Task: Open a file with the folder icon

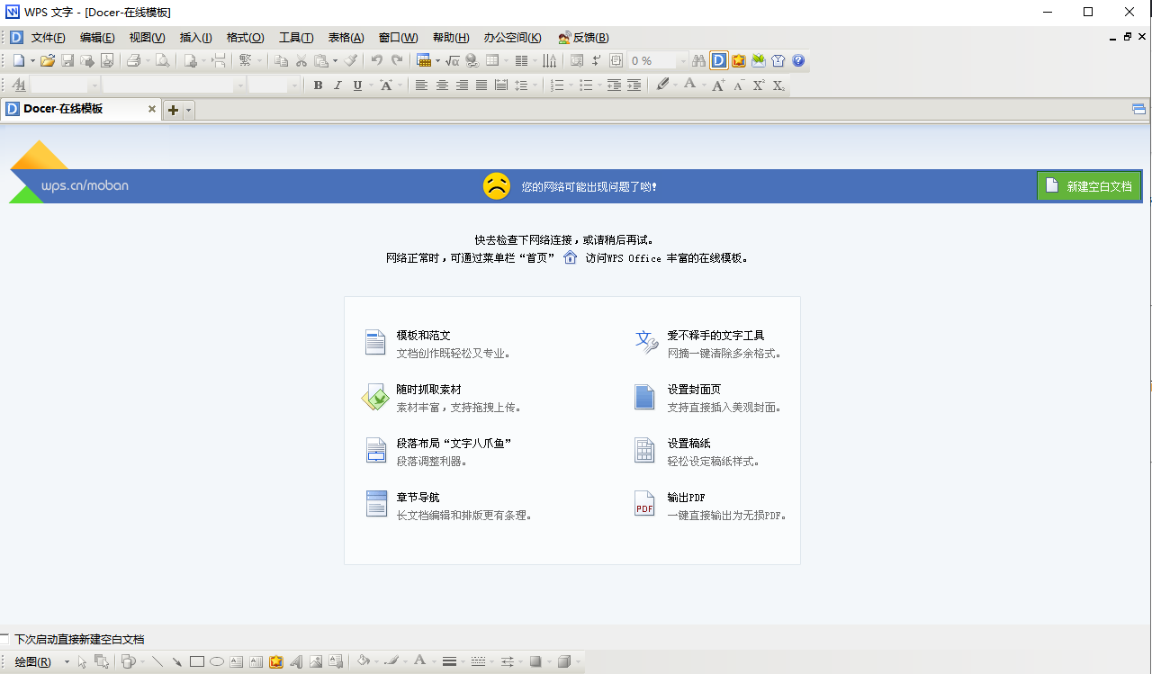Action: (48, 60)
